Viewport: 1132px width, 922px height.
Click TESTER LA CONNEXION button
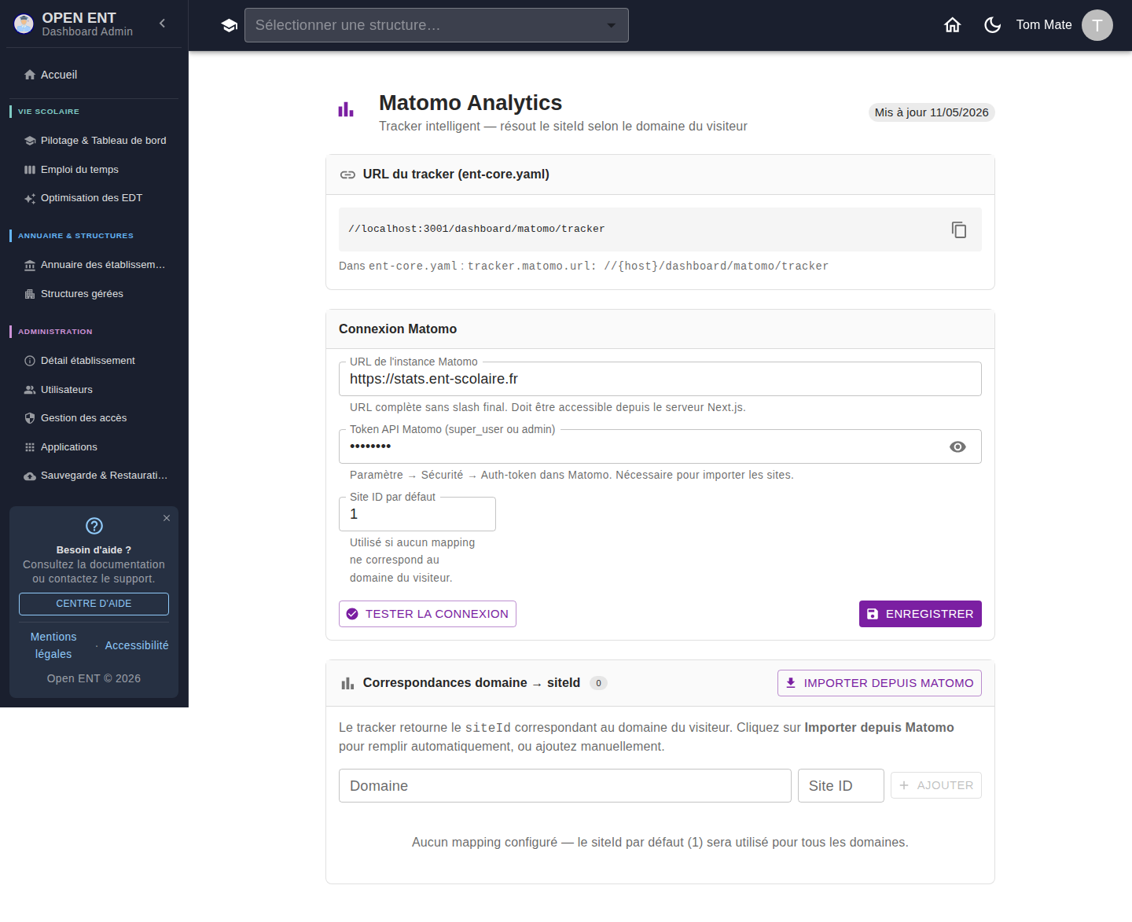click(x=428, y=614)
